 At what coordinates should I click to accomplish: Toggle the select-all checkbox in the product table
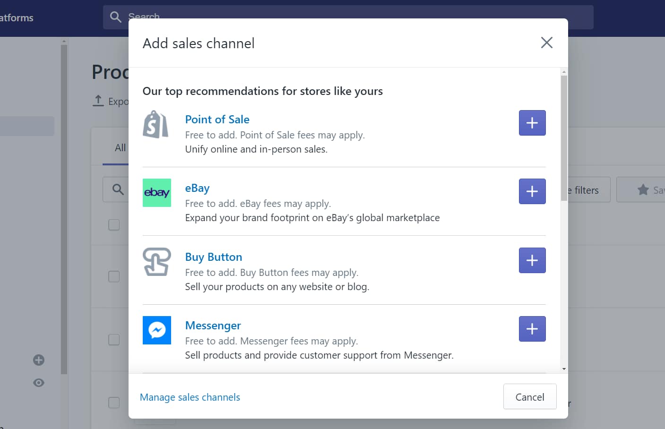coord(113,225)
